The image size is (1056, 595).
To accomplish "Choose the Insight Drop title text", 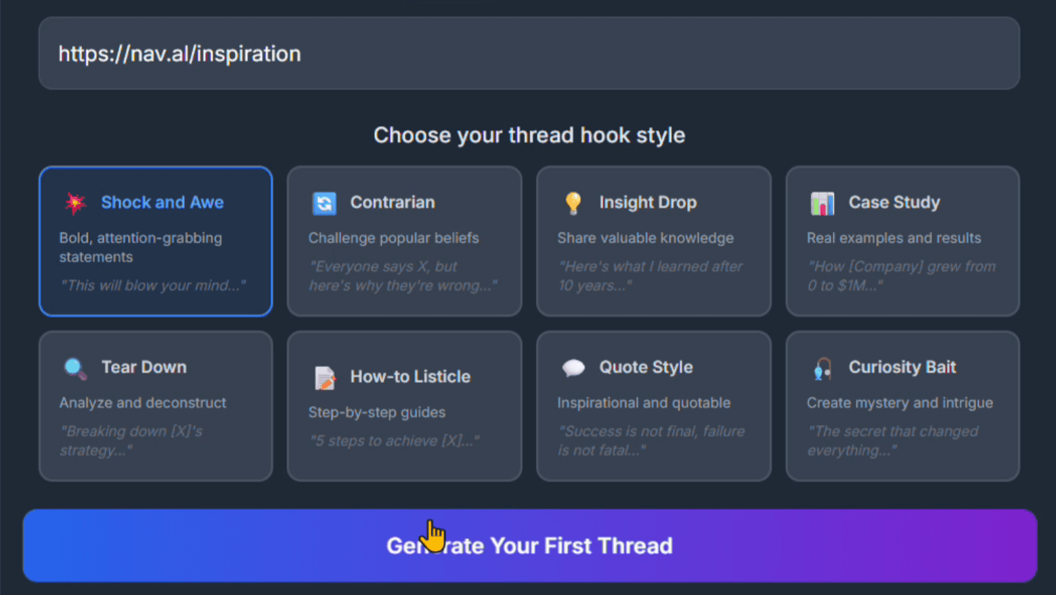I will point(648,202).
